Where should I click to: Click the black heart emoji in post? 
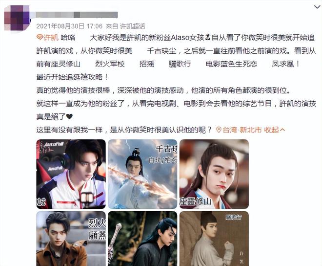click(x=69, y=116)
